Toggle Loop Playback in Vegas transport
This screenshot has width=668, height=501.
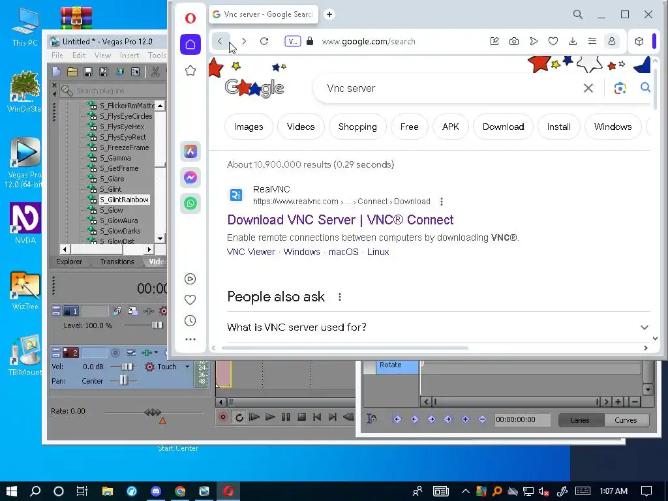239,417
